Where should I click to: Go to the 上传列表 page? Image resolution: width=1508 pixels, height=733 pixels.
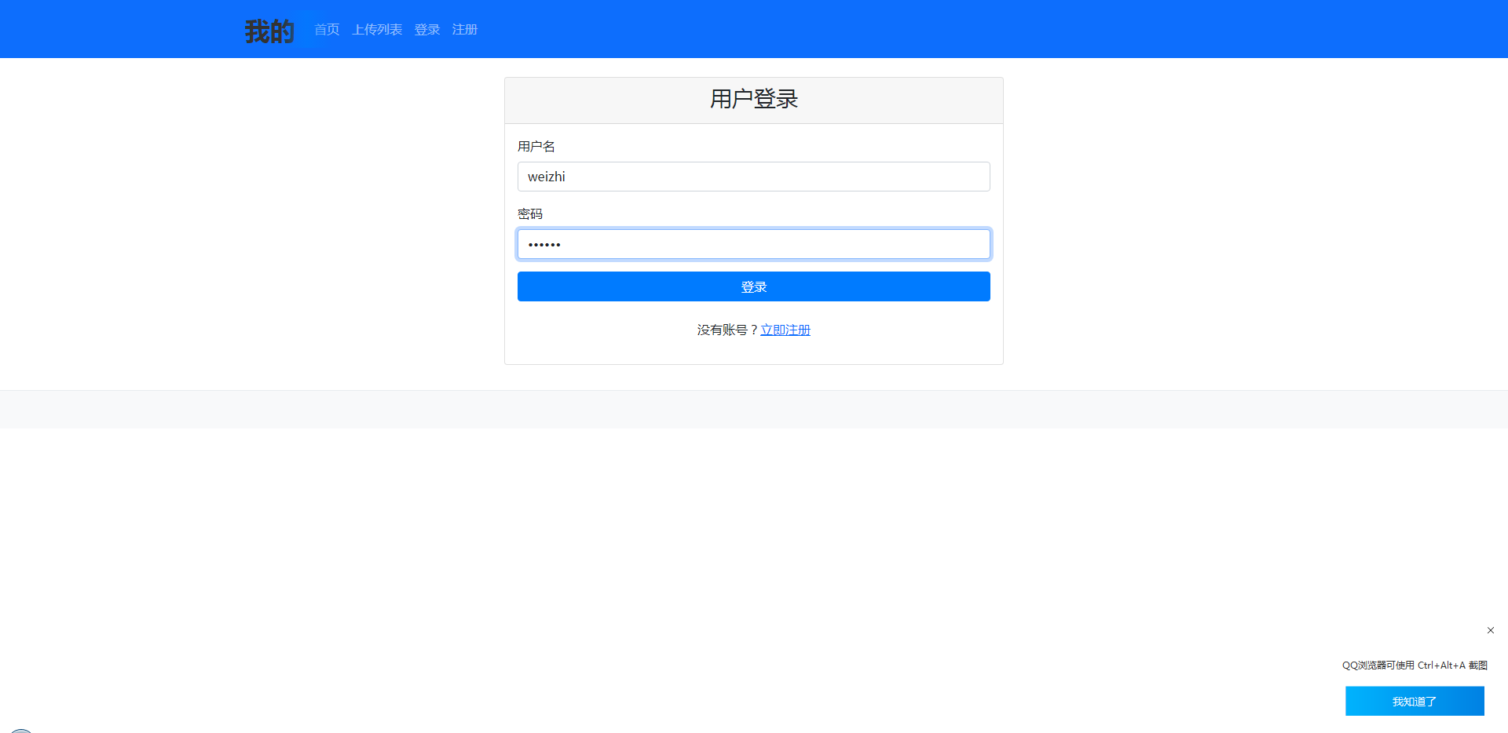[x=377, y=30]
